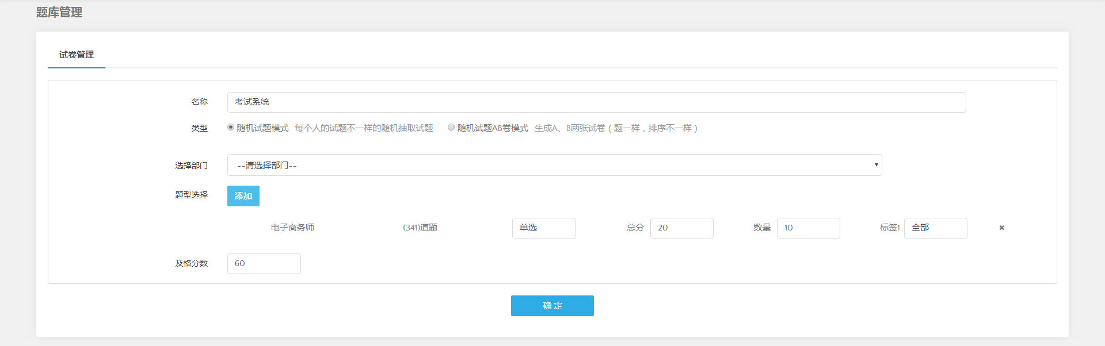
Task: Click the 数量 input showing 10
Action: point(808,228)
